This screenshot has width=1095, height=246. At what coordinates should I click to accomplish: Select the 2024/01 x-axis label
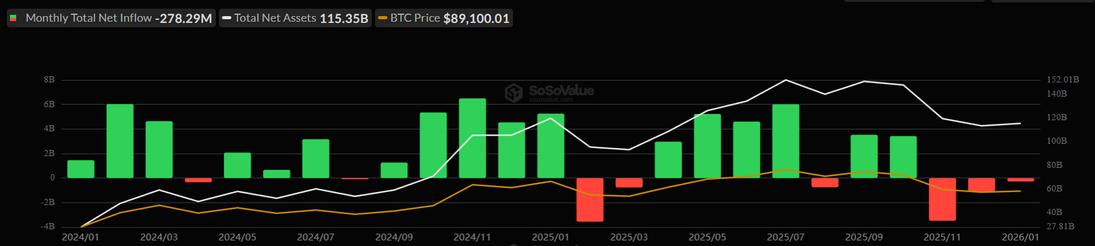point(81,237)
